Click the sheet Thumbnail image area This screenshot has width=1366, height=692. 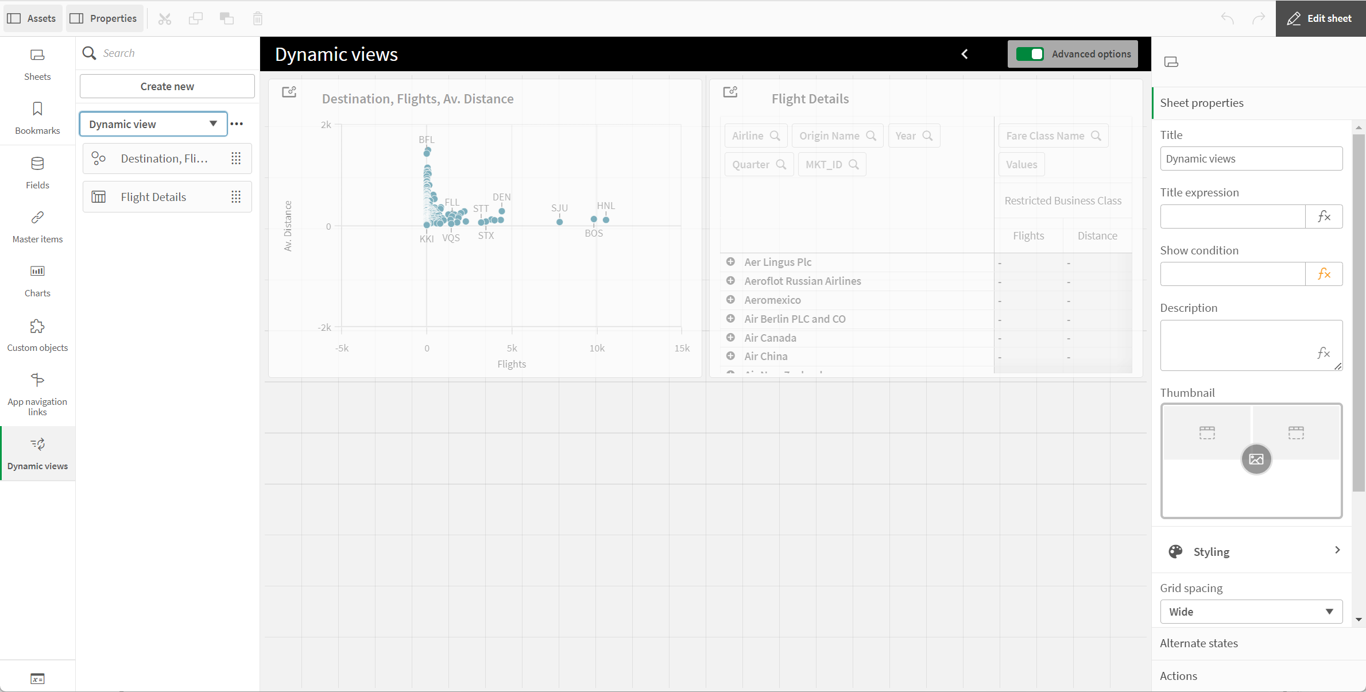pyautogui.click(x=1251, y=460)
